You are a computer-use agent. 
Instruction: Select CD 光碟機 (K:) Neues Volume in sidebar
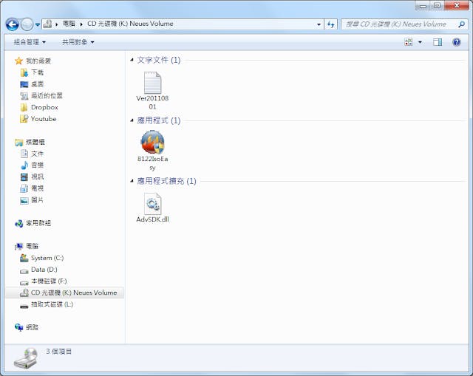point(64,293)
